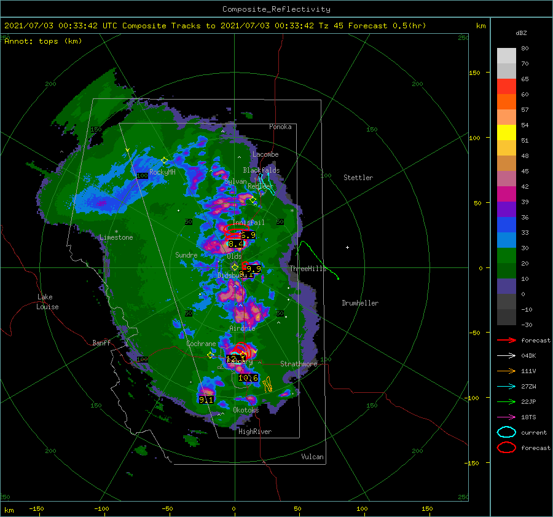Pick the indigo 0-10 dBZ swatch
The width and height of the screenshot is (553, 517).
(x=506, y=286)
